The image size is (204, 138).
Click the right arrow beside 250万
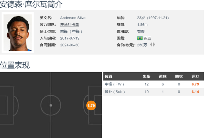click(x=154, y=45)
